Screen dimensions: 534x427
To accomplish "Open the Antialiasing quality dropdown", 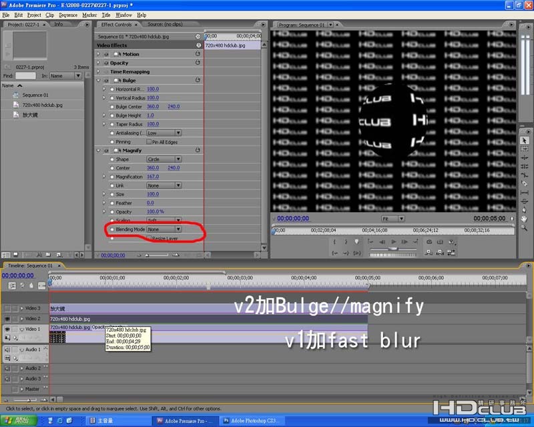I will (164, 133).
